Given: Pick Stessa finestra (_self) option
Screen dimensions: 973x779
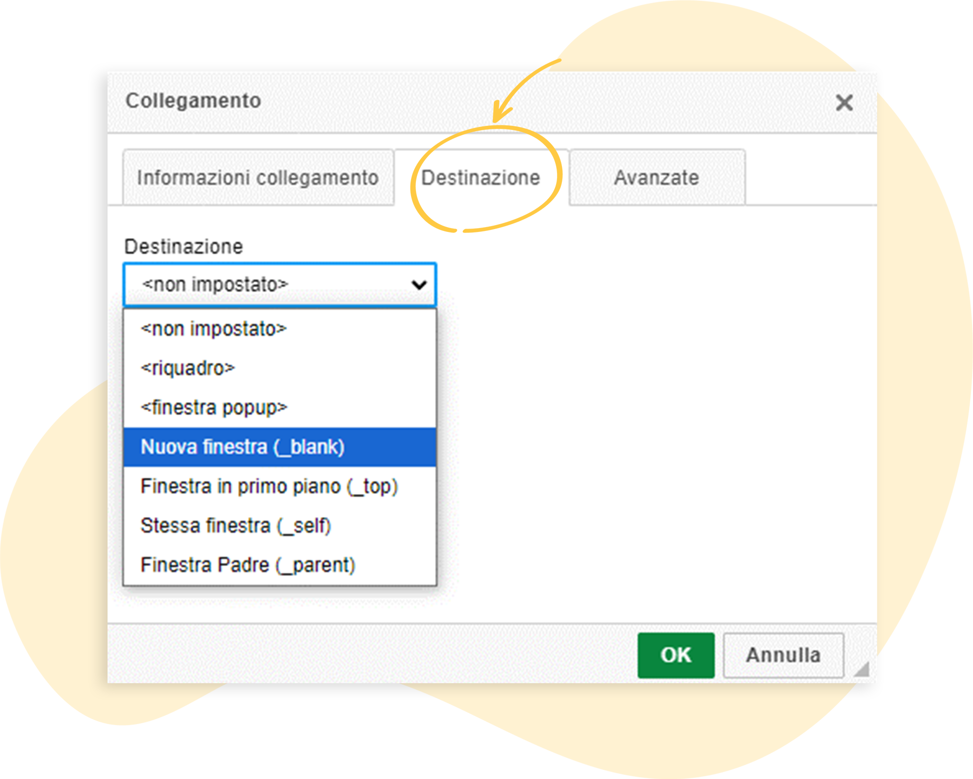Looking at the screenshot, I should click(235, 526).
